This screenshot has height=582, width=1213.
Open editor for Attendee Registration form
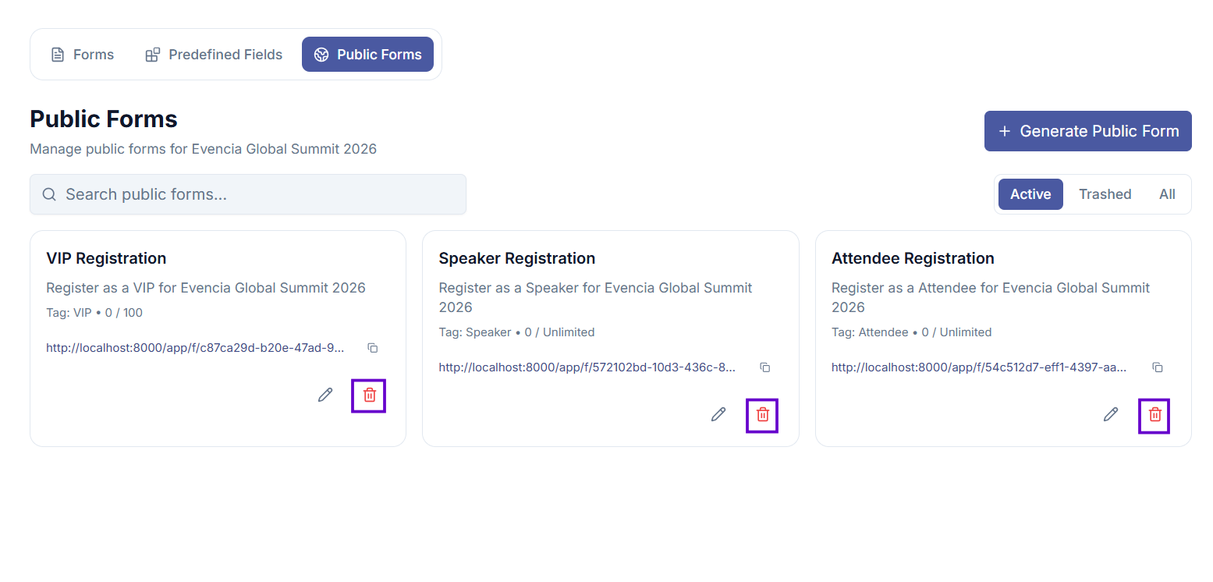pos(1111,414)
